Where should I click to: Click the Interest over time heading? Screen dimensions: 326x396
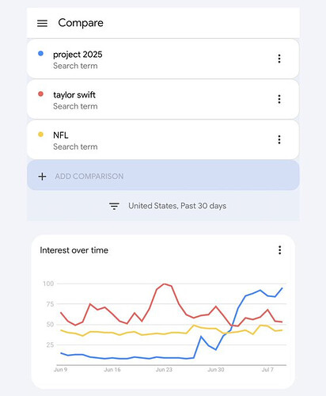pos(74,250)
